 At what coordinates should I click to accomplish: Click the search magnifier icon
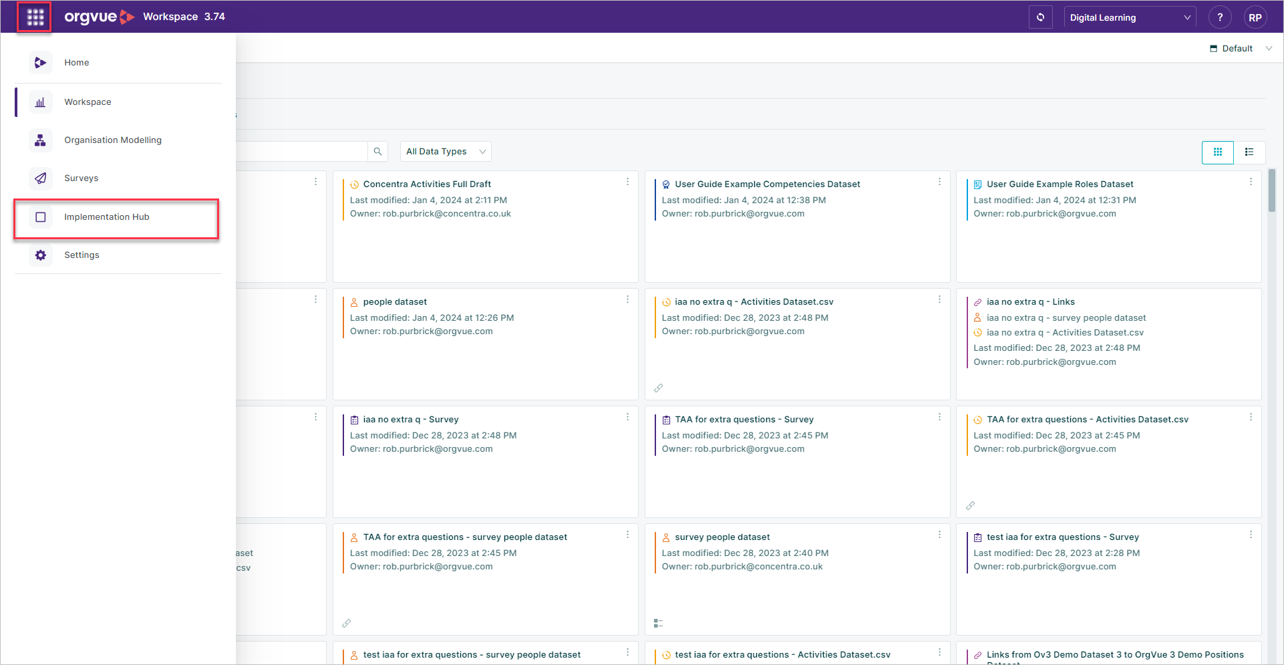pyautogui.click(x=377, y=151)
